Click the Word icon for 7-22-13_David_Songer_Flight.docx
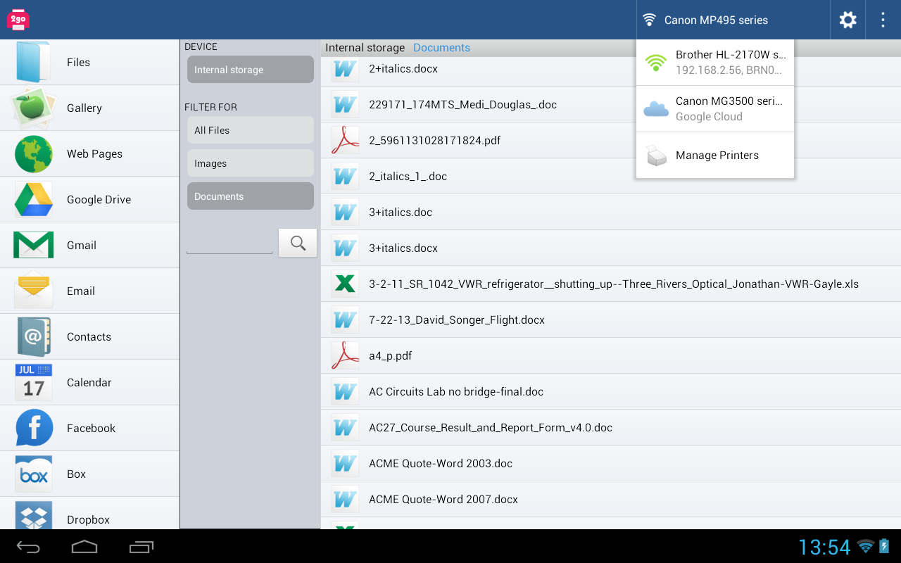 [x=345, y=320]
